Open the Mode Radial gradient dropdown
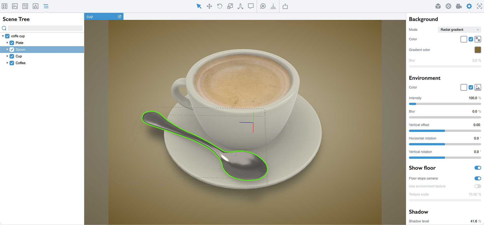484x225 pixels. click(x=459, y=30)
